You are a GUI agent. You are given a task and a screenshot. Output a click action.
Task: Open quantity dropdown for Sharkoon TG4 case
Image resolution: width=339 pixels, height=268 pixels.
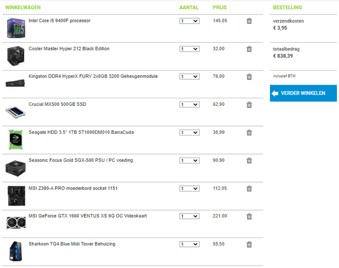(189, 244)
